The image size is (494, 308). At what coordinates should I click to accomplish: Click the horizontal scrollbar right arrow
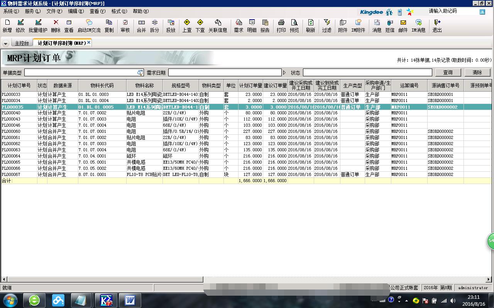489,280
